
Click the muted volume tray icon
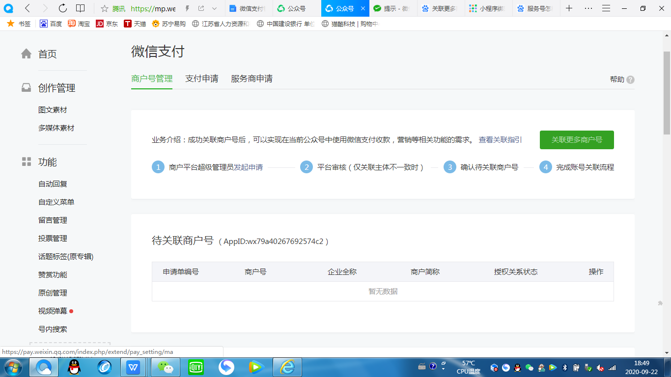coord(600,367)
